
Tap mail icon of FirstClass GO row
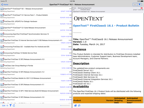[2, 47]
